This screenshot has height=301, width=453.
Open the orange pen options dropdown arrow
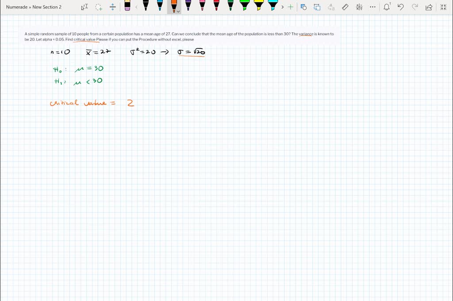pyautogui.click(x=178, y=11)
